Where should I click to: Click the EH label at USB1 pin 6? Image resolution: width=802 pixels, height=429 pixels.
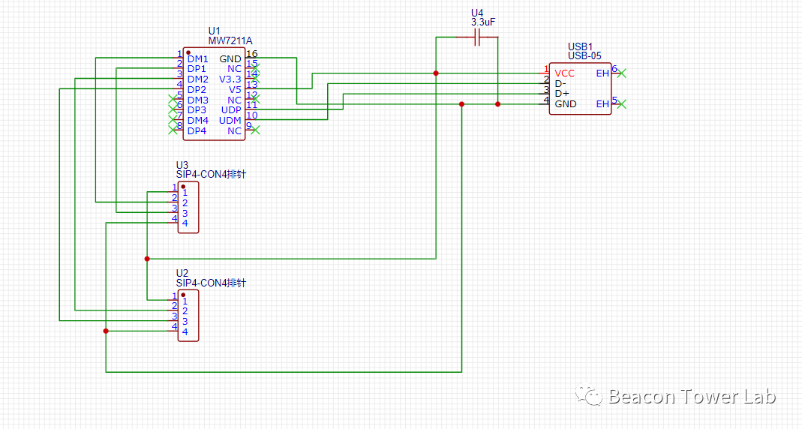tap(602, 73)
